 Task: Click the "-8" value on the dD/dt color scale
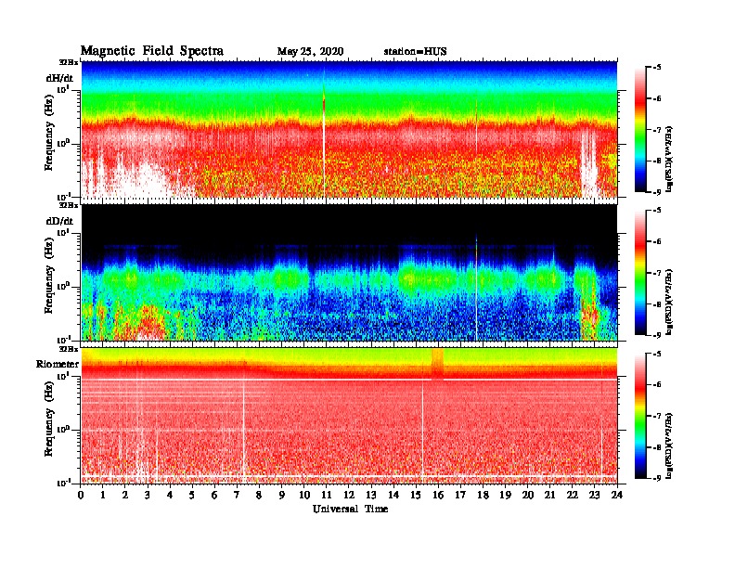click(657, 304)
